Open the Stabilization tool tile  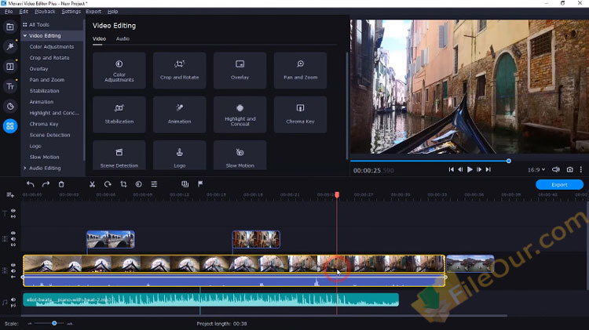[x=119, y=114]
